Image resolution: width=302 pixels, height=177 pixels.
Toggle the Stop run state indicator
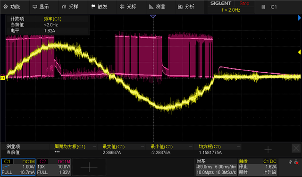244,3
